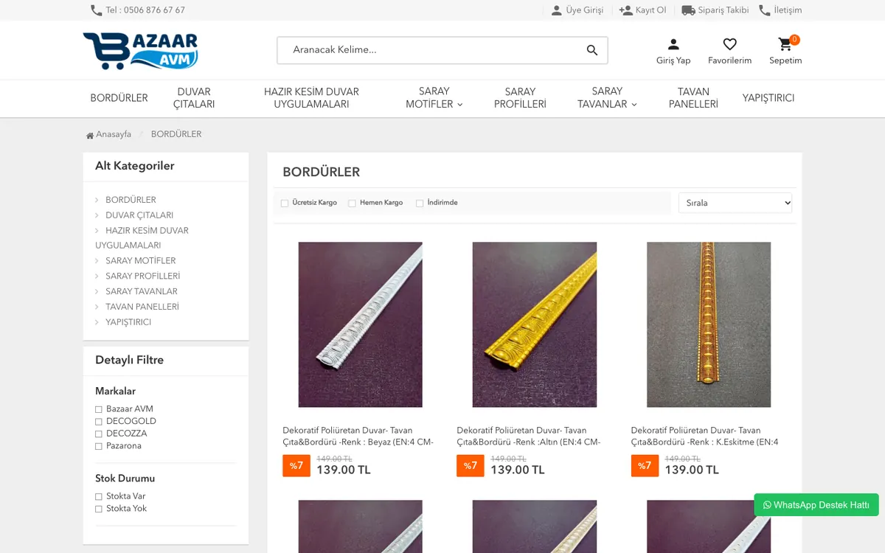The image size is (885, 553).
Task: Check the Stokta Yok checkbox
Action: (x=99, y=509)
